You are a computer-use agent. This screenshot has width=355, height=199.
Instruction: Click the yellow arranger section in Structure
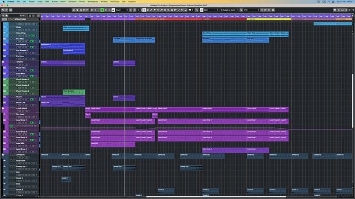coord(268,19)
